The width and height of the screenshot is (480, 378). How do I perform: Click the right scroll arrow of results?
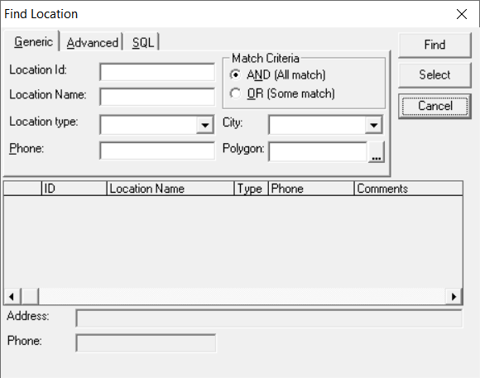point(454,296)
